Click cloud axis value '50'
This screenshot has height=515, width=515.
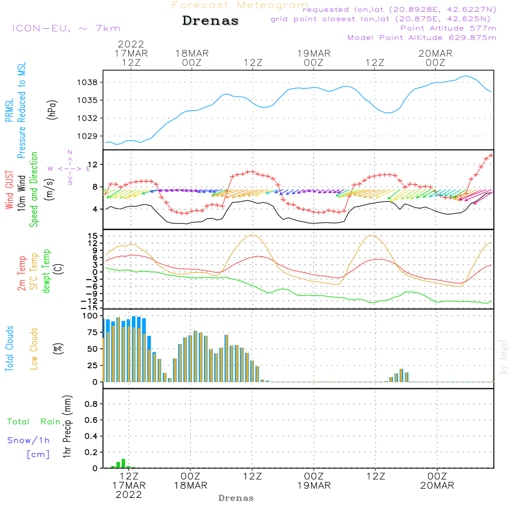pos(93,349)
